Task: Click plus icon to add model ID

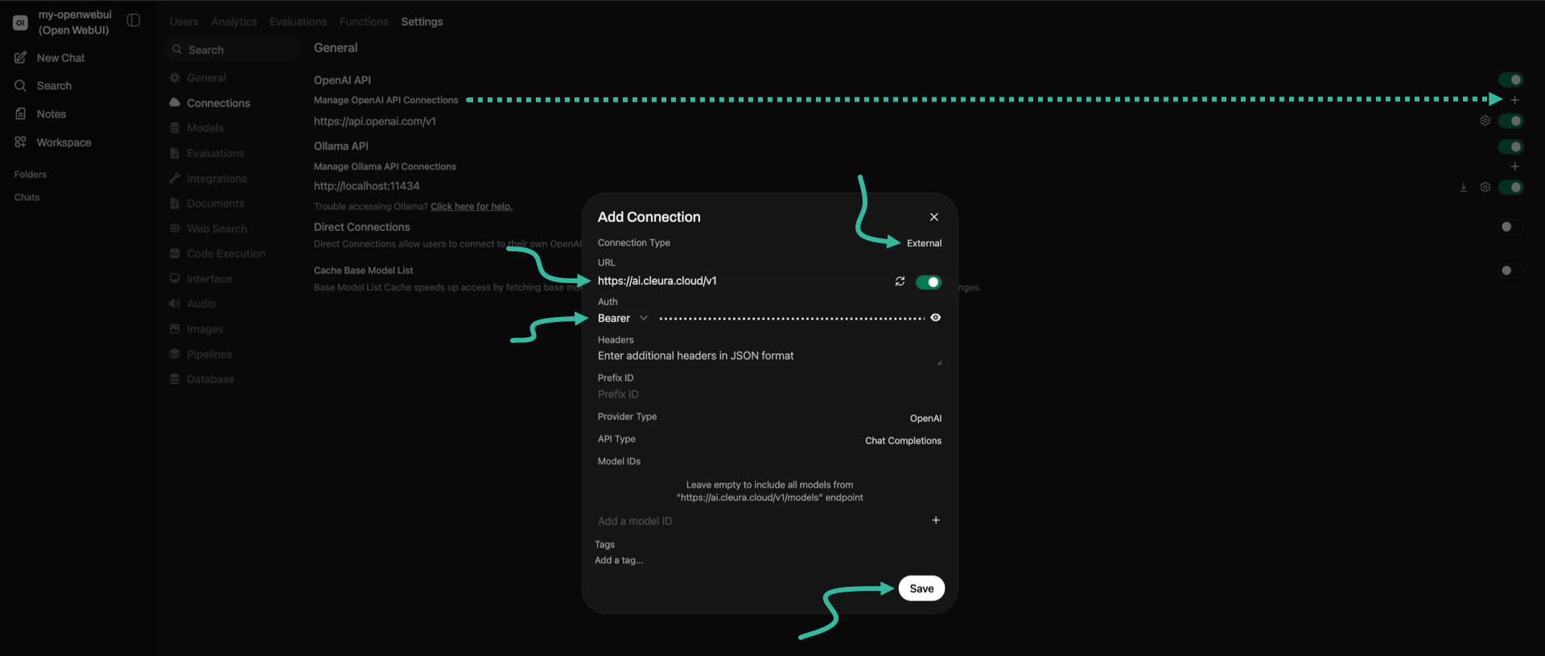Action: (x=936, y=520)
